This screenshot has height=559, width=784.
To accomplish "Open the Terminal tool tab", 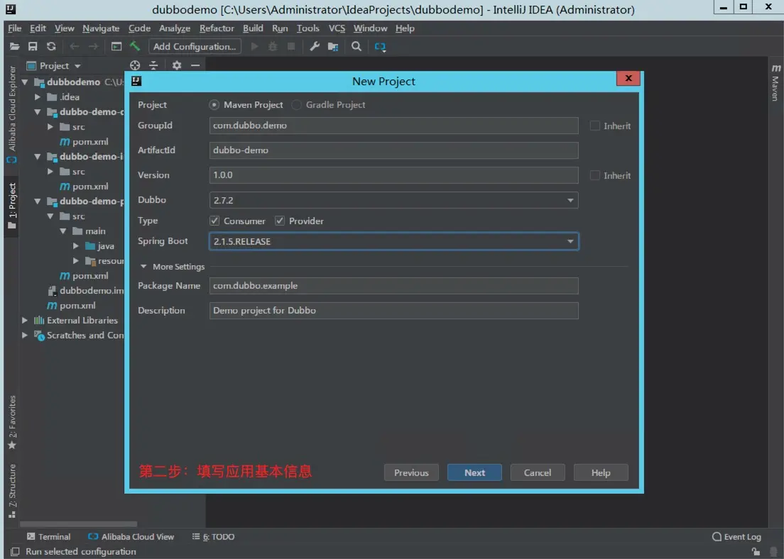I will tap(49, 536).
